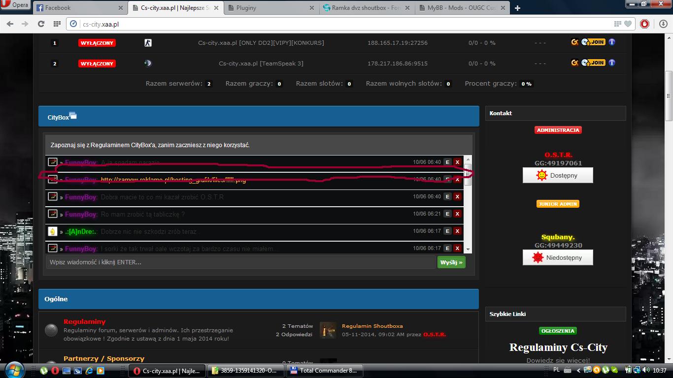Reload the current page
Image resolution: width=673 pixels, height=378 pixels.
click(x=41, y=24)
